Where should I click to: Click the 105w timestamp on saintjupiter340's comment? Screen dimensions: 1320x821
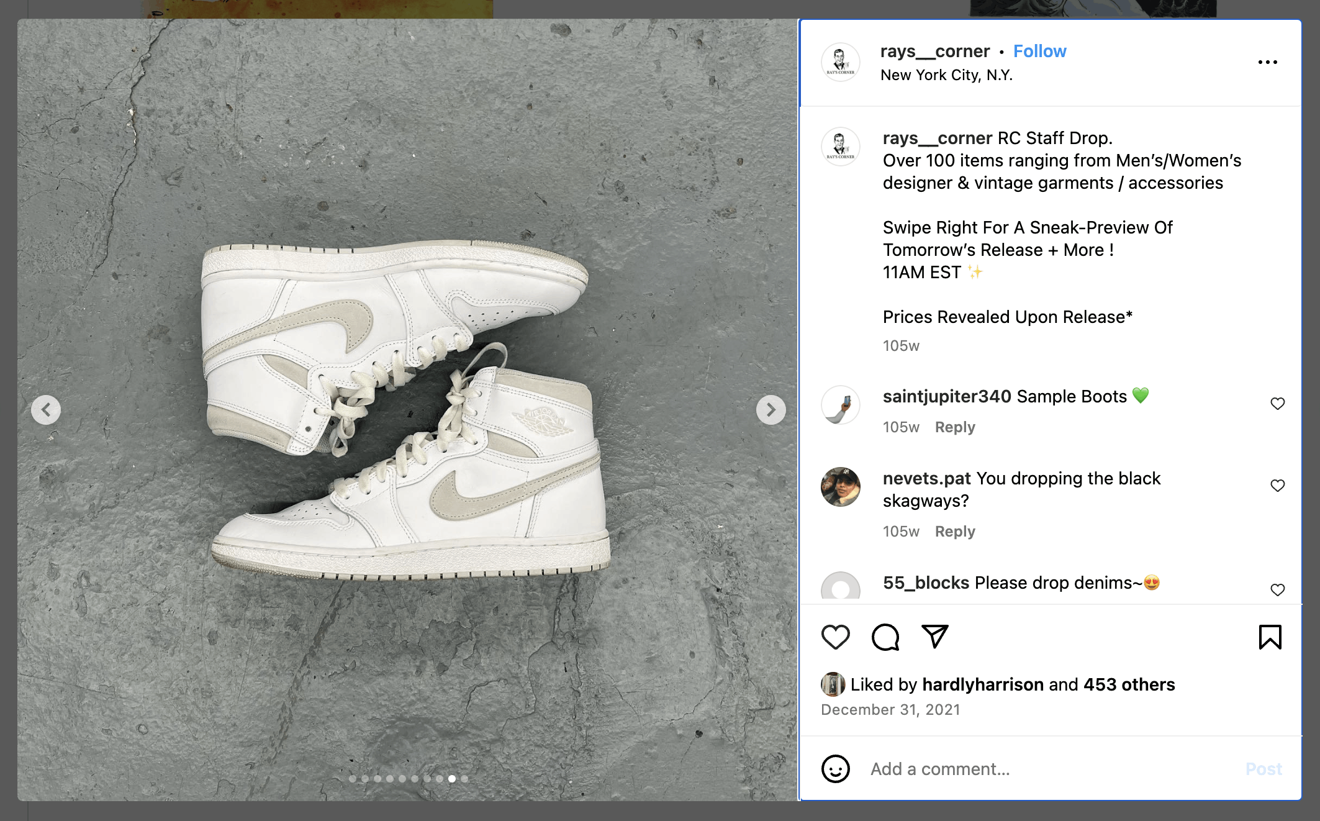point(901,427)
